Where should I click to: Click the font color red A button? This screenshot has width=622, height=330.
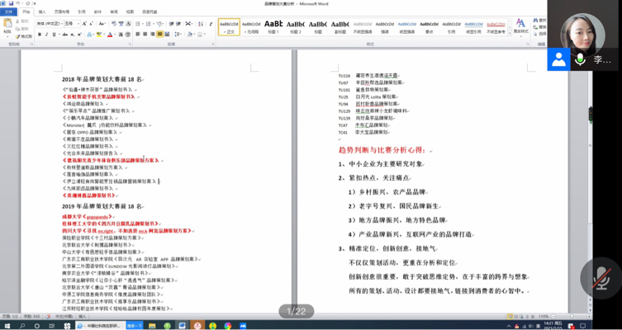pos(110,35)
